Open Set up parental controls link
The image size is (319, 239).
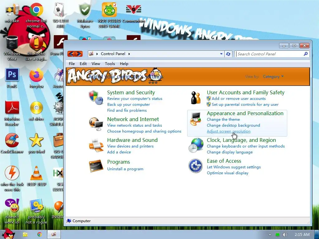coord(245,105)
